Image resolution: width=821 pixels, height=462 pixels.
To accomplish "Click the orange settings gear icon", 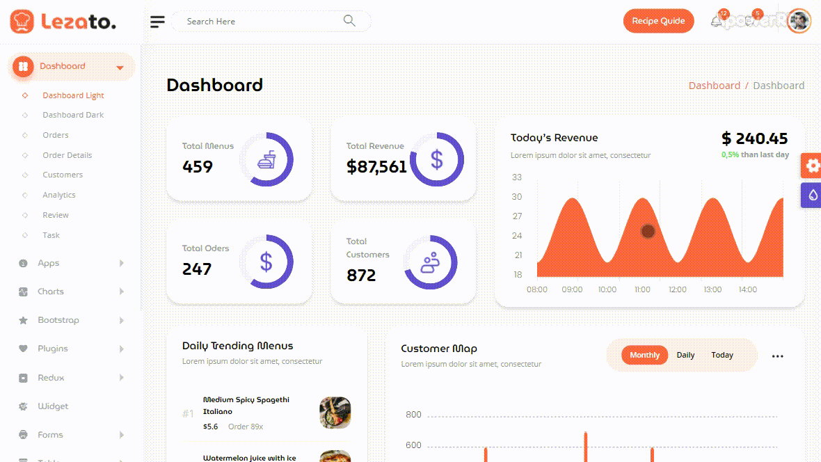I will [x=811, y=166].
